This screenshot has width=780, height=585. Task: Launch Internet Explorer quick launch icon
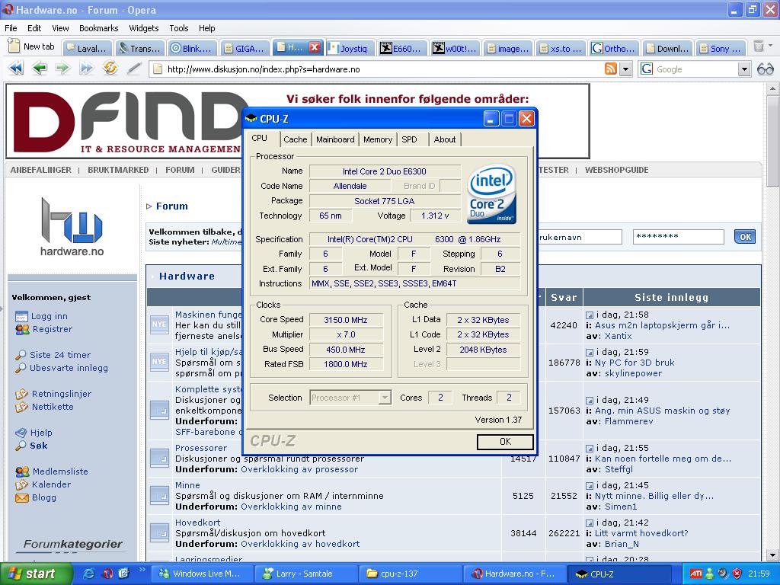coord(88,574)
